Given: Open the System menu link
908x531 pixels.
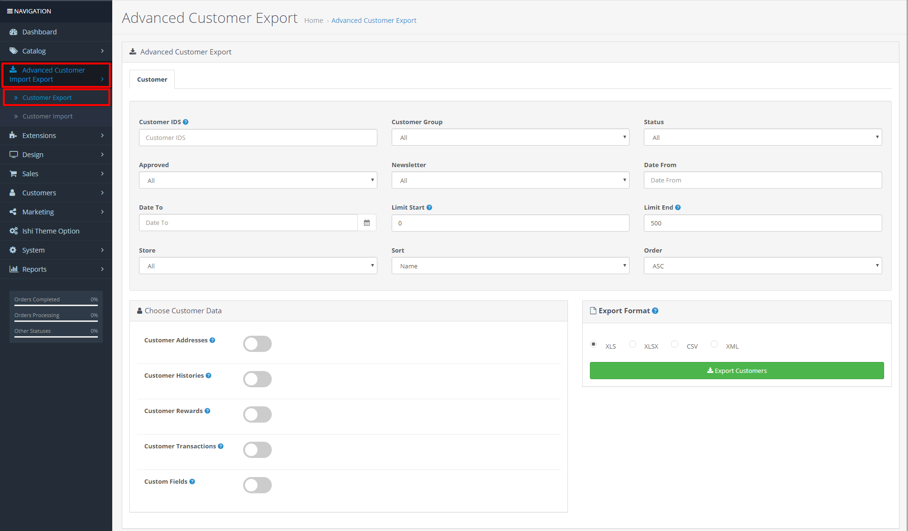Looking at the screenshot, I should point(56,250).
